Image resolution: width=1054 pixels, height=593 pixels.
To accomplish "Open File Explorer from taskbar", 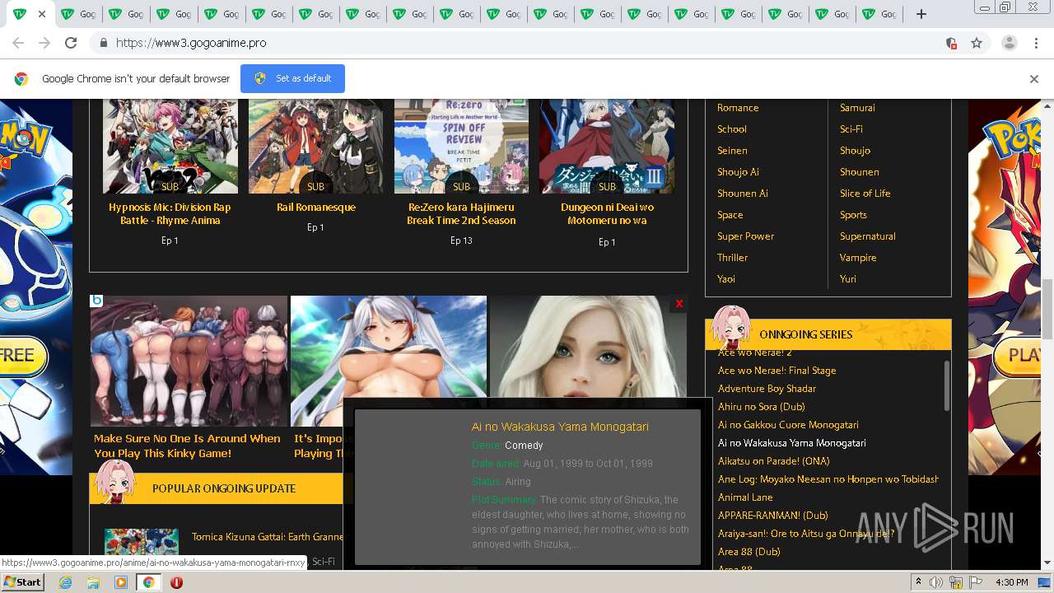I will [x=93, y=582].
